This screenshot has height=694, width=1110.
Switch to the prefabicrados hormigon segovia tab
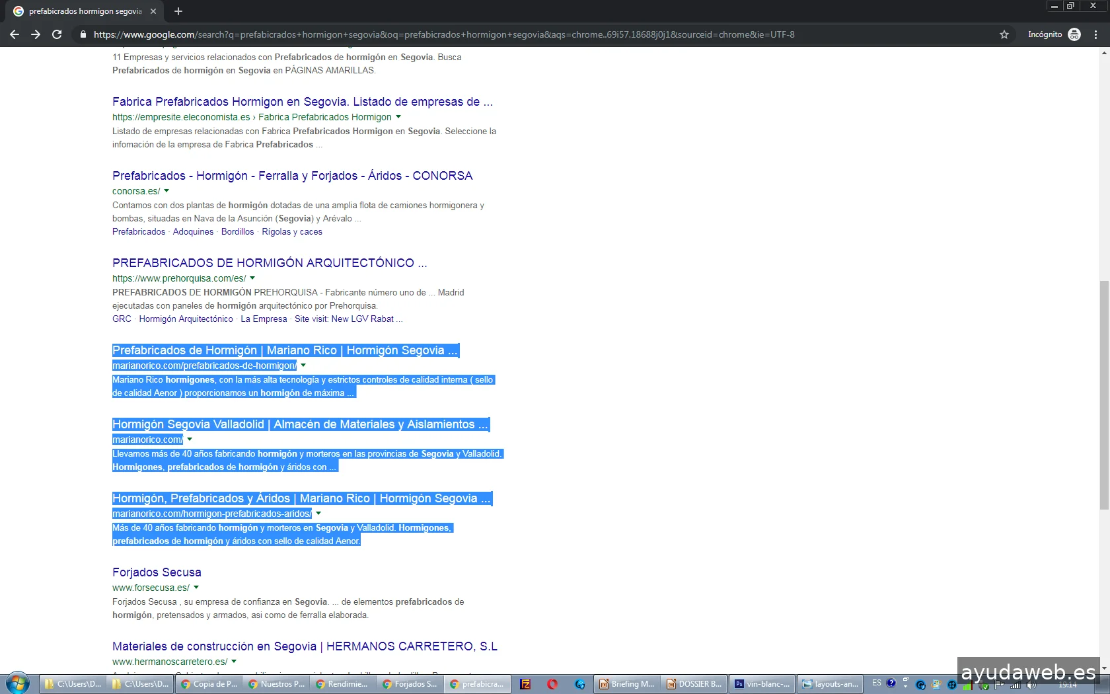point(85,11)
